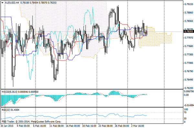Screen dimensions: 194x128
Task: Click the 0.79155 price scale level
Action: point(189,4)
